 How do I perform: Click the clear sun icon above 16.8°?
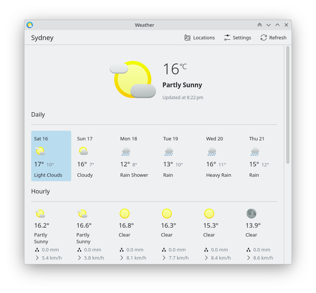[x=125, y=214]
